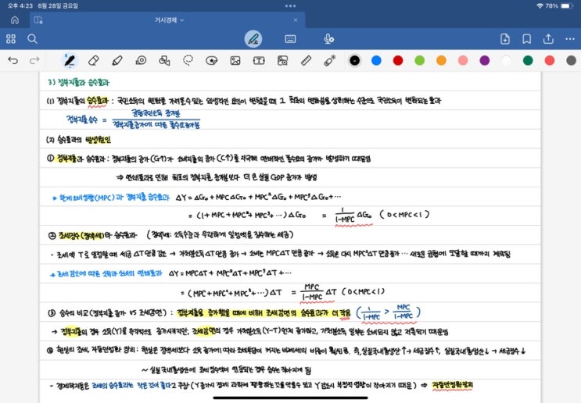581x403 pixels.
Task: Pick the orange pen color
Action: pyautogui.click(x=441, y=60)
